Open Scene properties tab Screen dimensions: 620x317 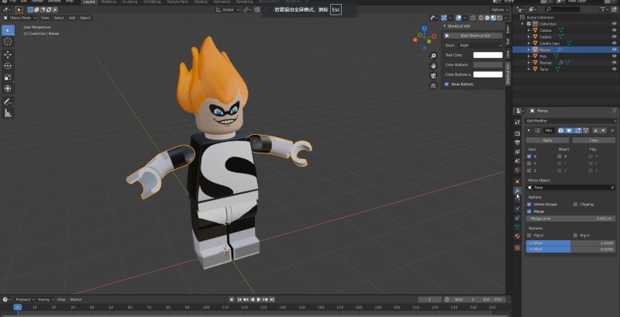pos(517,161)
